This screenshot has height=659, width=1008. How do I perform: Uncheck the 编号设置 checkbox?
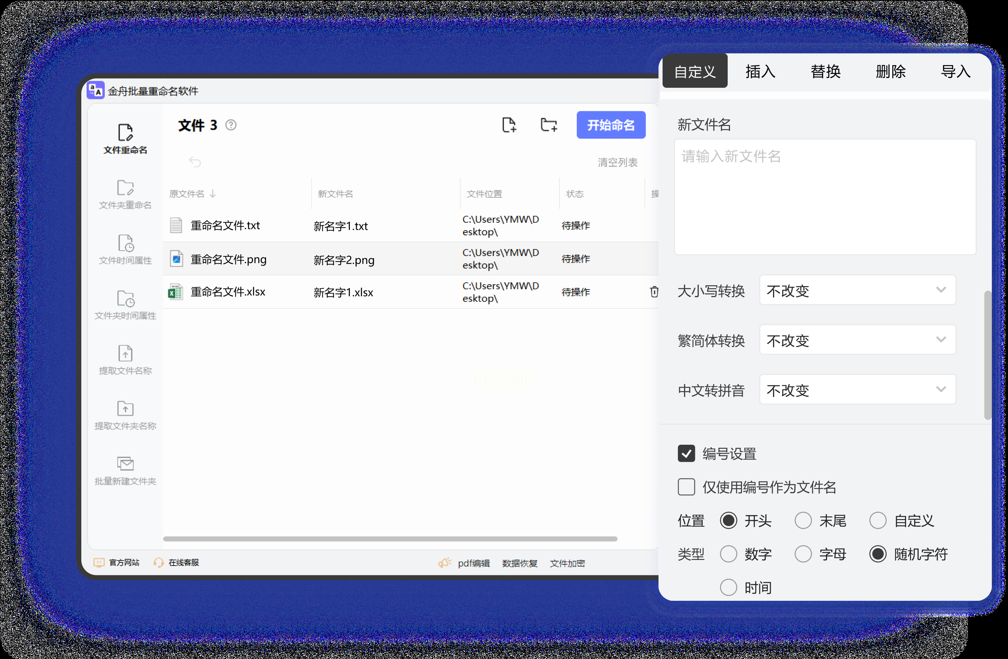click(686, 454)
